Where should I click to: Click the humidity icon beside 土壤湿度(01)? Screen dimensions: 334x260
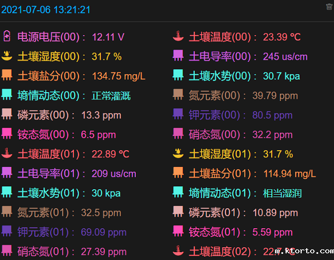point(178,153)
